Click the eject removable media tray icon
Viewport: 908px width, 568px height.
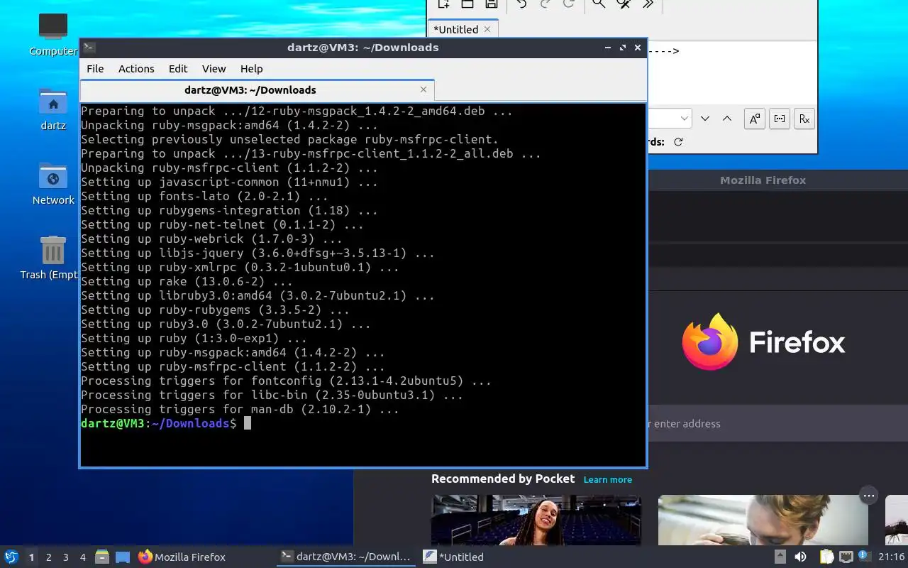(x=780, y=557)
